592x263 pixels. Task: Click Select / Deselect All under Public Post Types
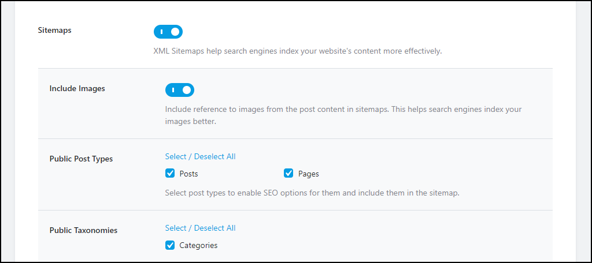200,156
